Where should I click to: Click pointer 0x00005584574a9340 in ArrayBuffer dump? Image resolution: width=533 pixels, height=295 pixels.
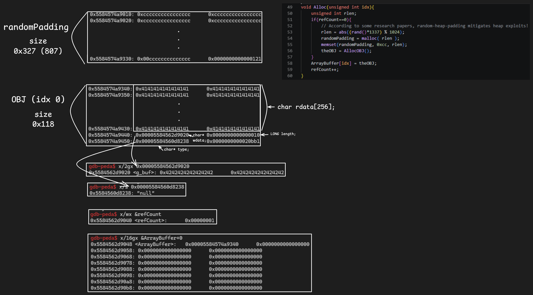[x=212, y=245]
